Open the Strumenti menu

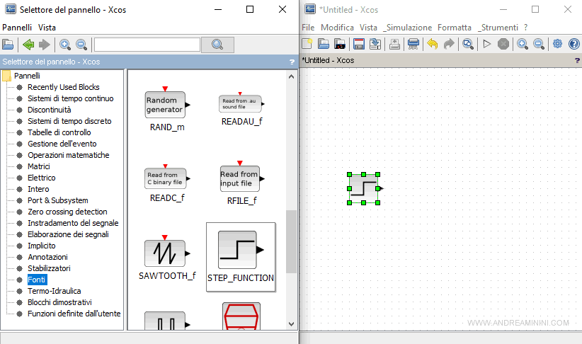pos(498,28)
